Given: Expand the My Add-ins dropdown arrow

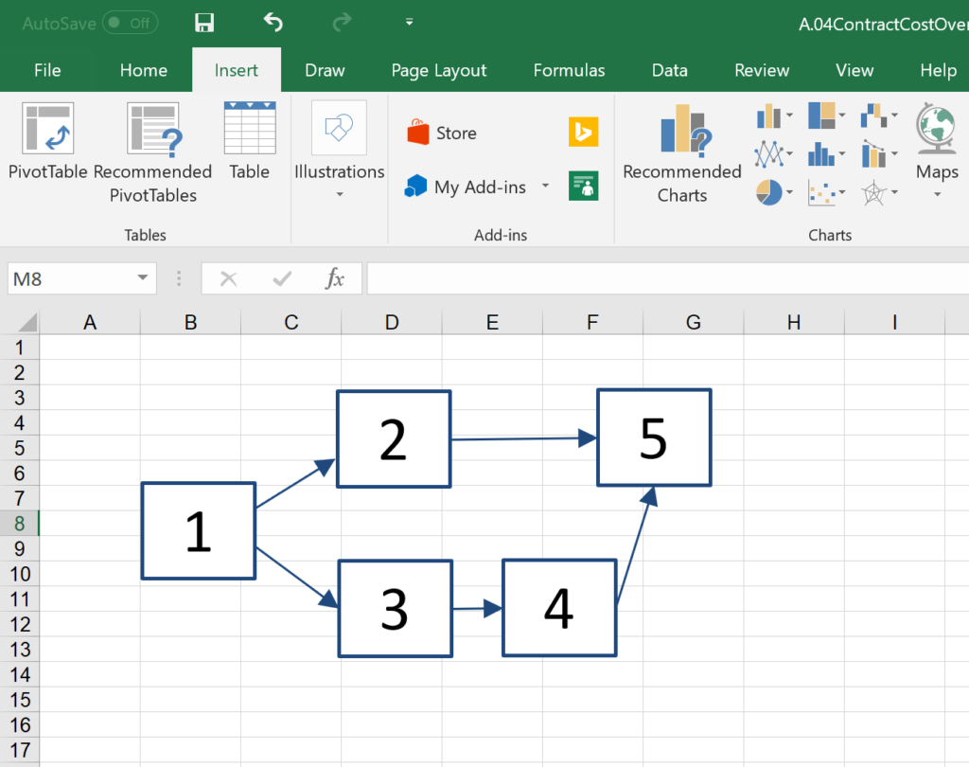Looking at the screenshot, I should pos(545,187).
